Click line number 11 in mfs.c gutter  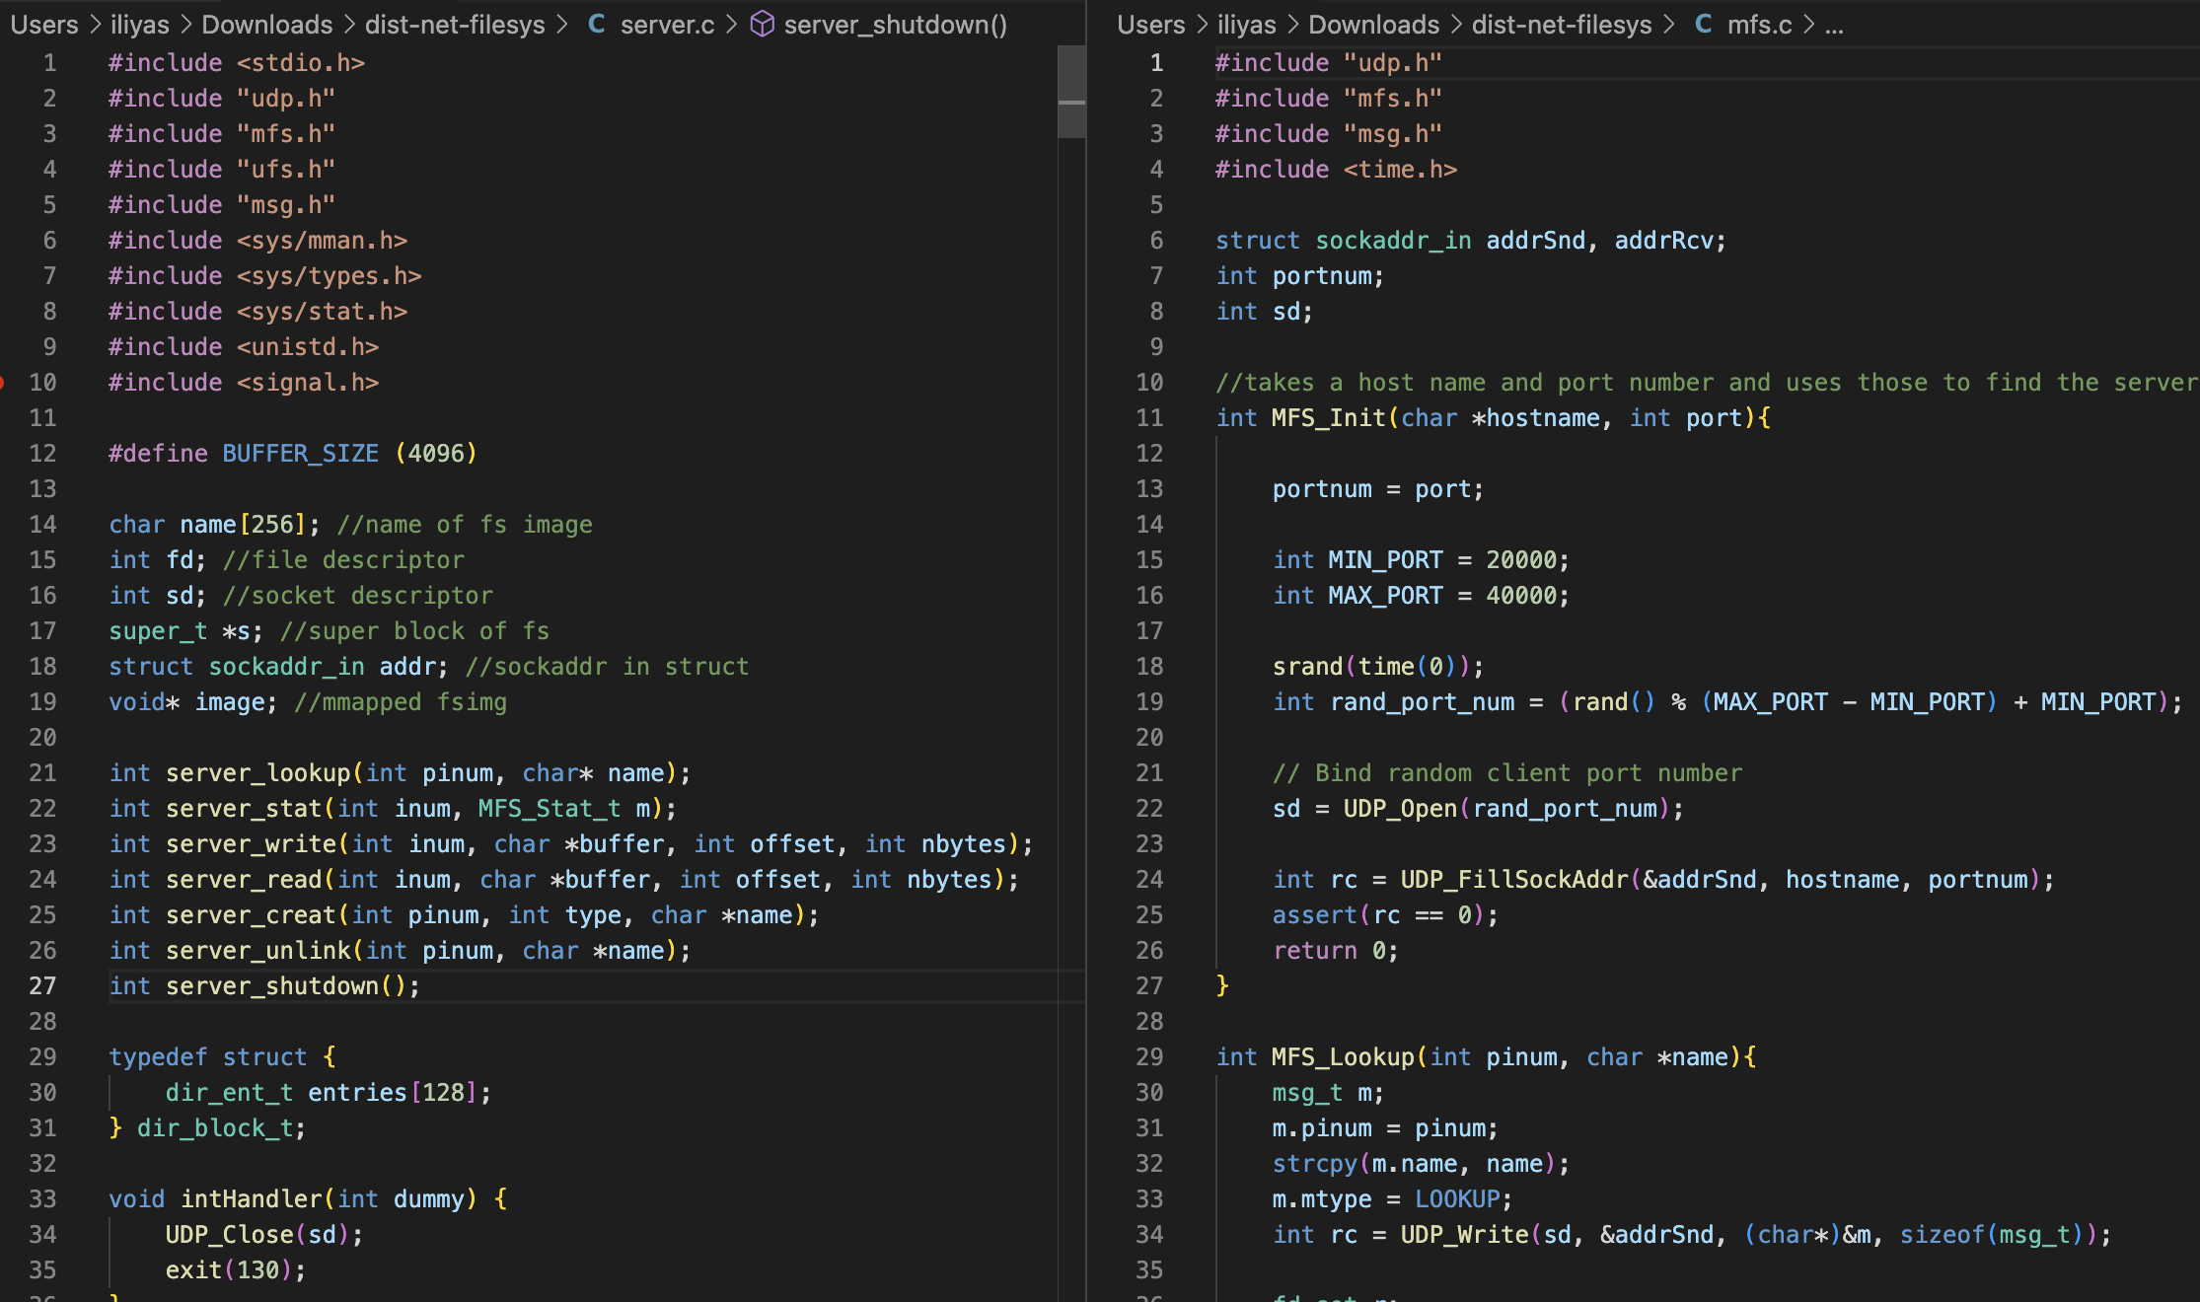[1149, 418]
